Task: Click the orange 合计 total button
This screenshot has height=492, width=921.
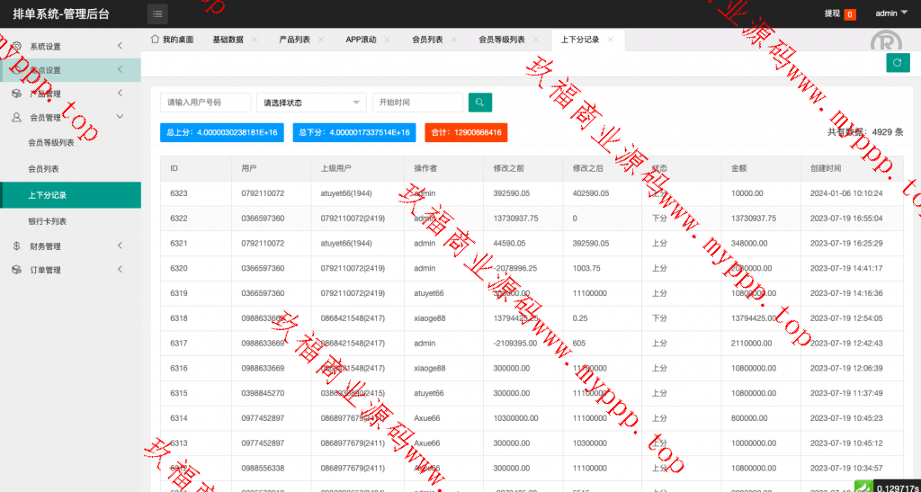Action: [x=466, y=132]
